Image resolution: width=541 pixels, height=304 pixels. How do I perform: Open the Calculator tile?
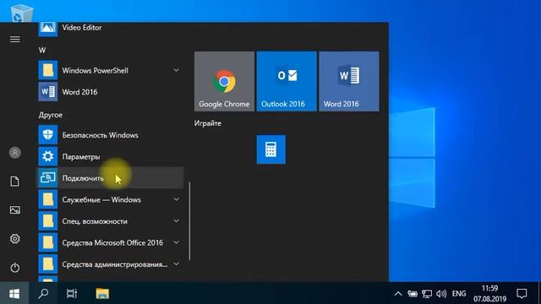tap(270, 149)
